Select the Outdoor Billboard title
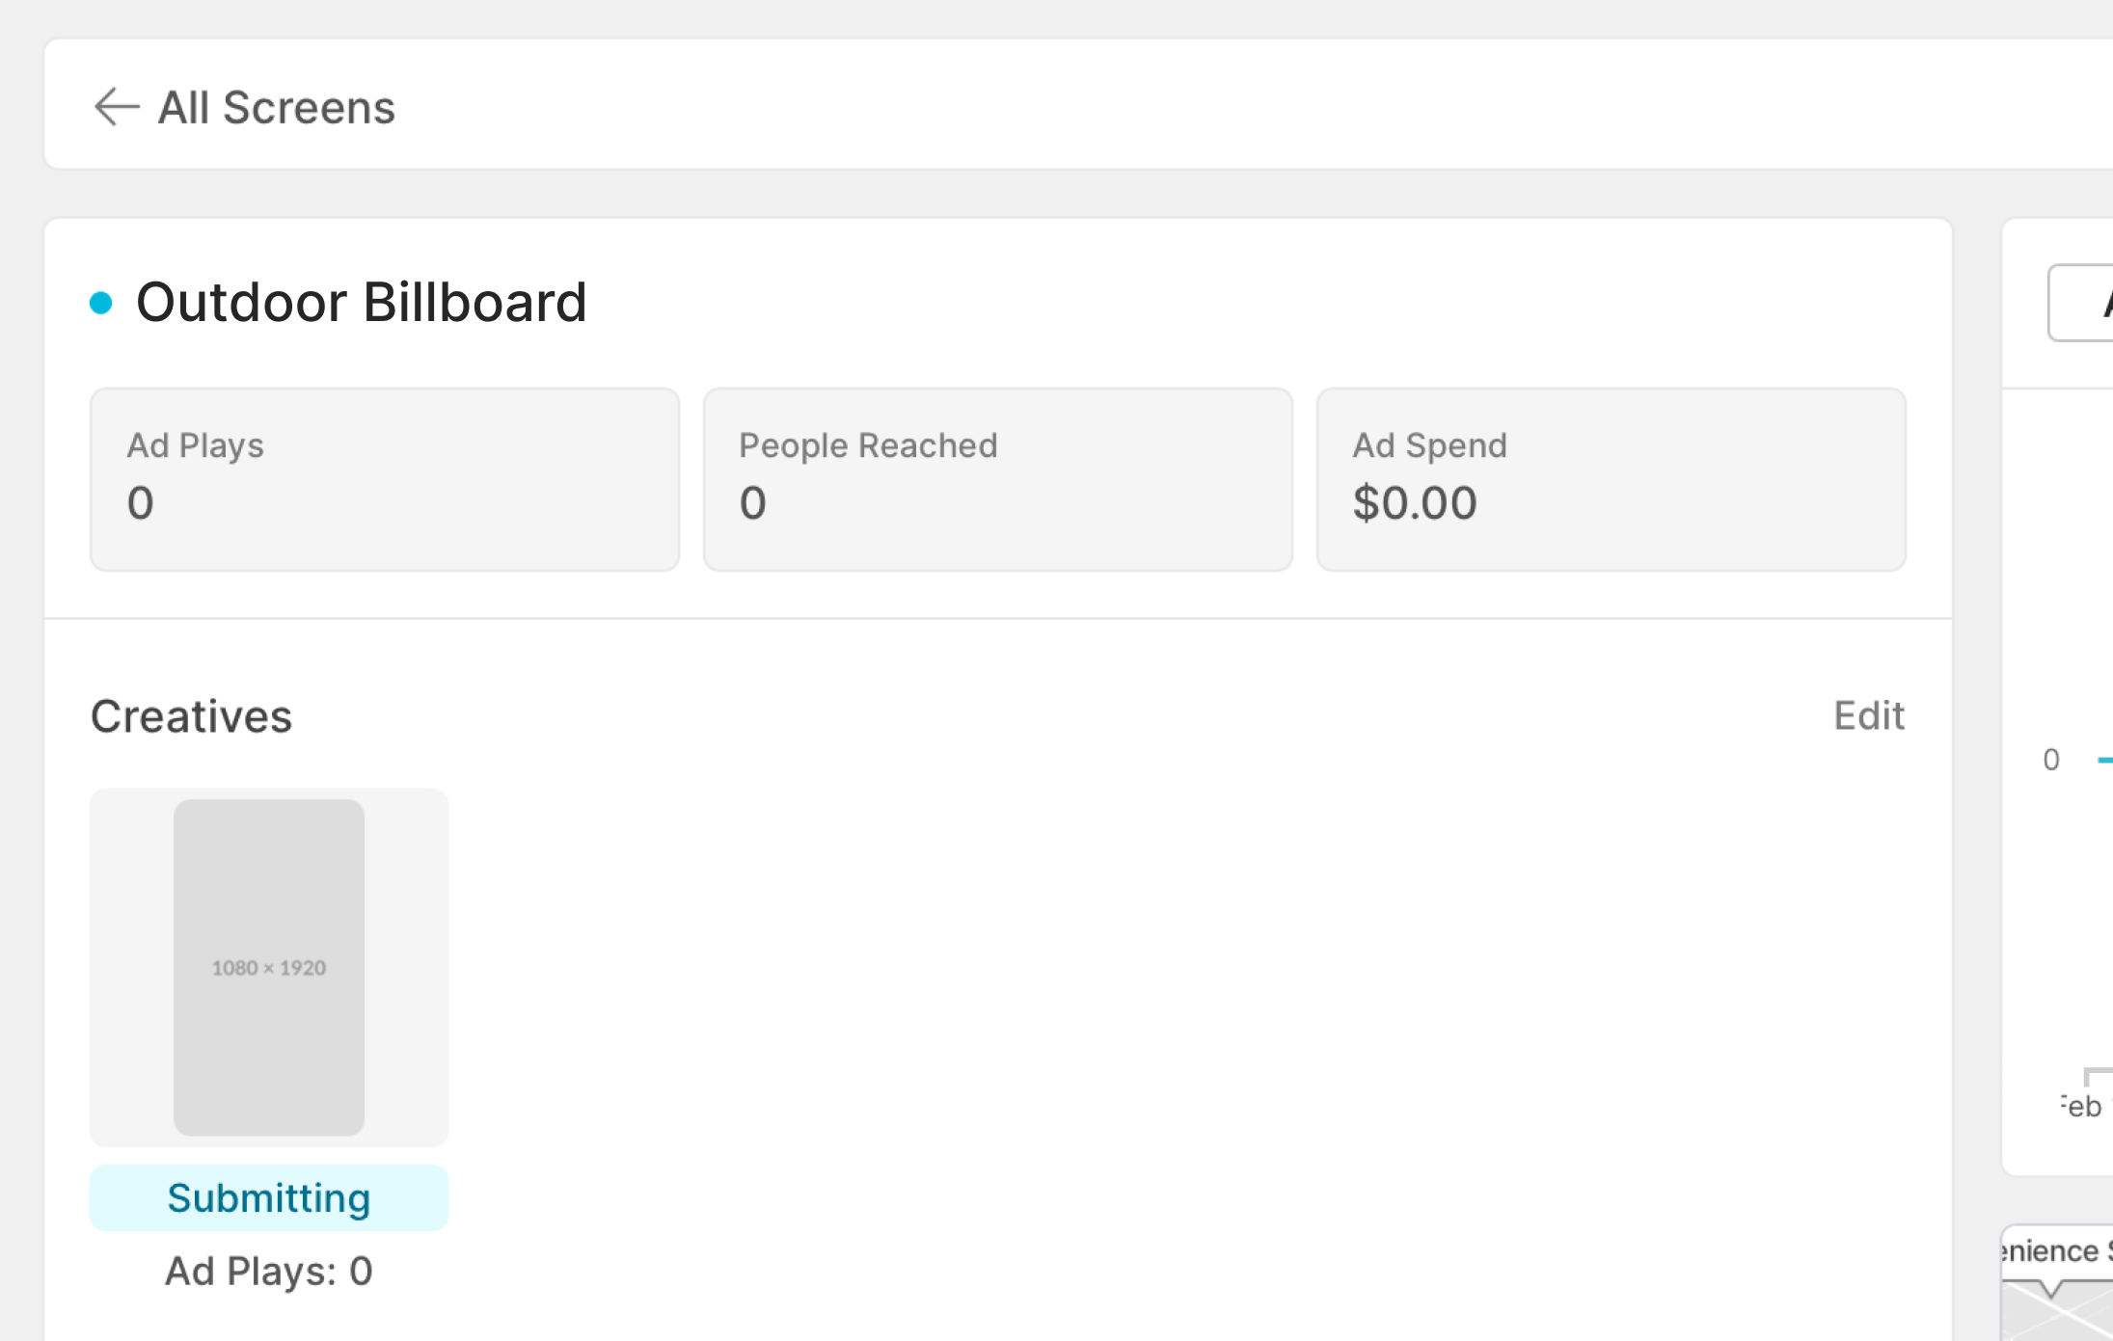Viewport: 2113px width, 1341px height. pos(361,303)
